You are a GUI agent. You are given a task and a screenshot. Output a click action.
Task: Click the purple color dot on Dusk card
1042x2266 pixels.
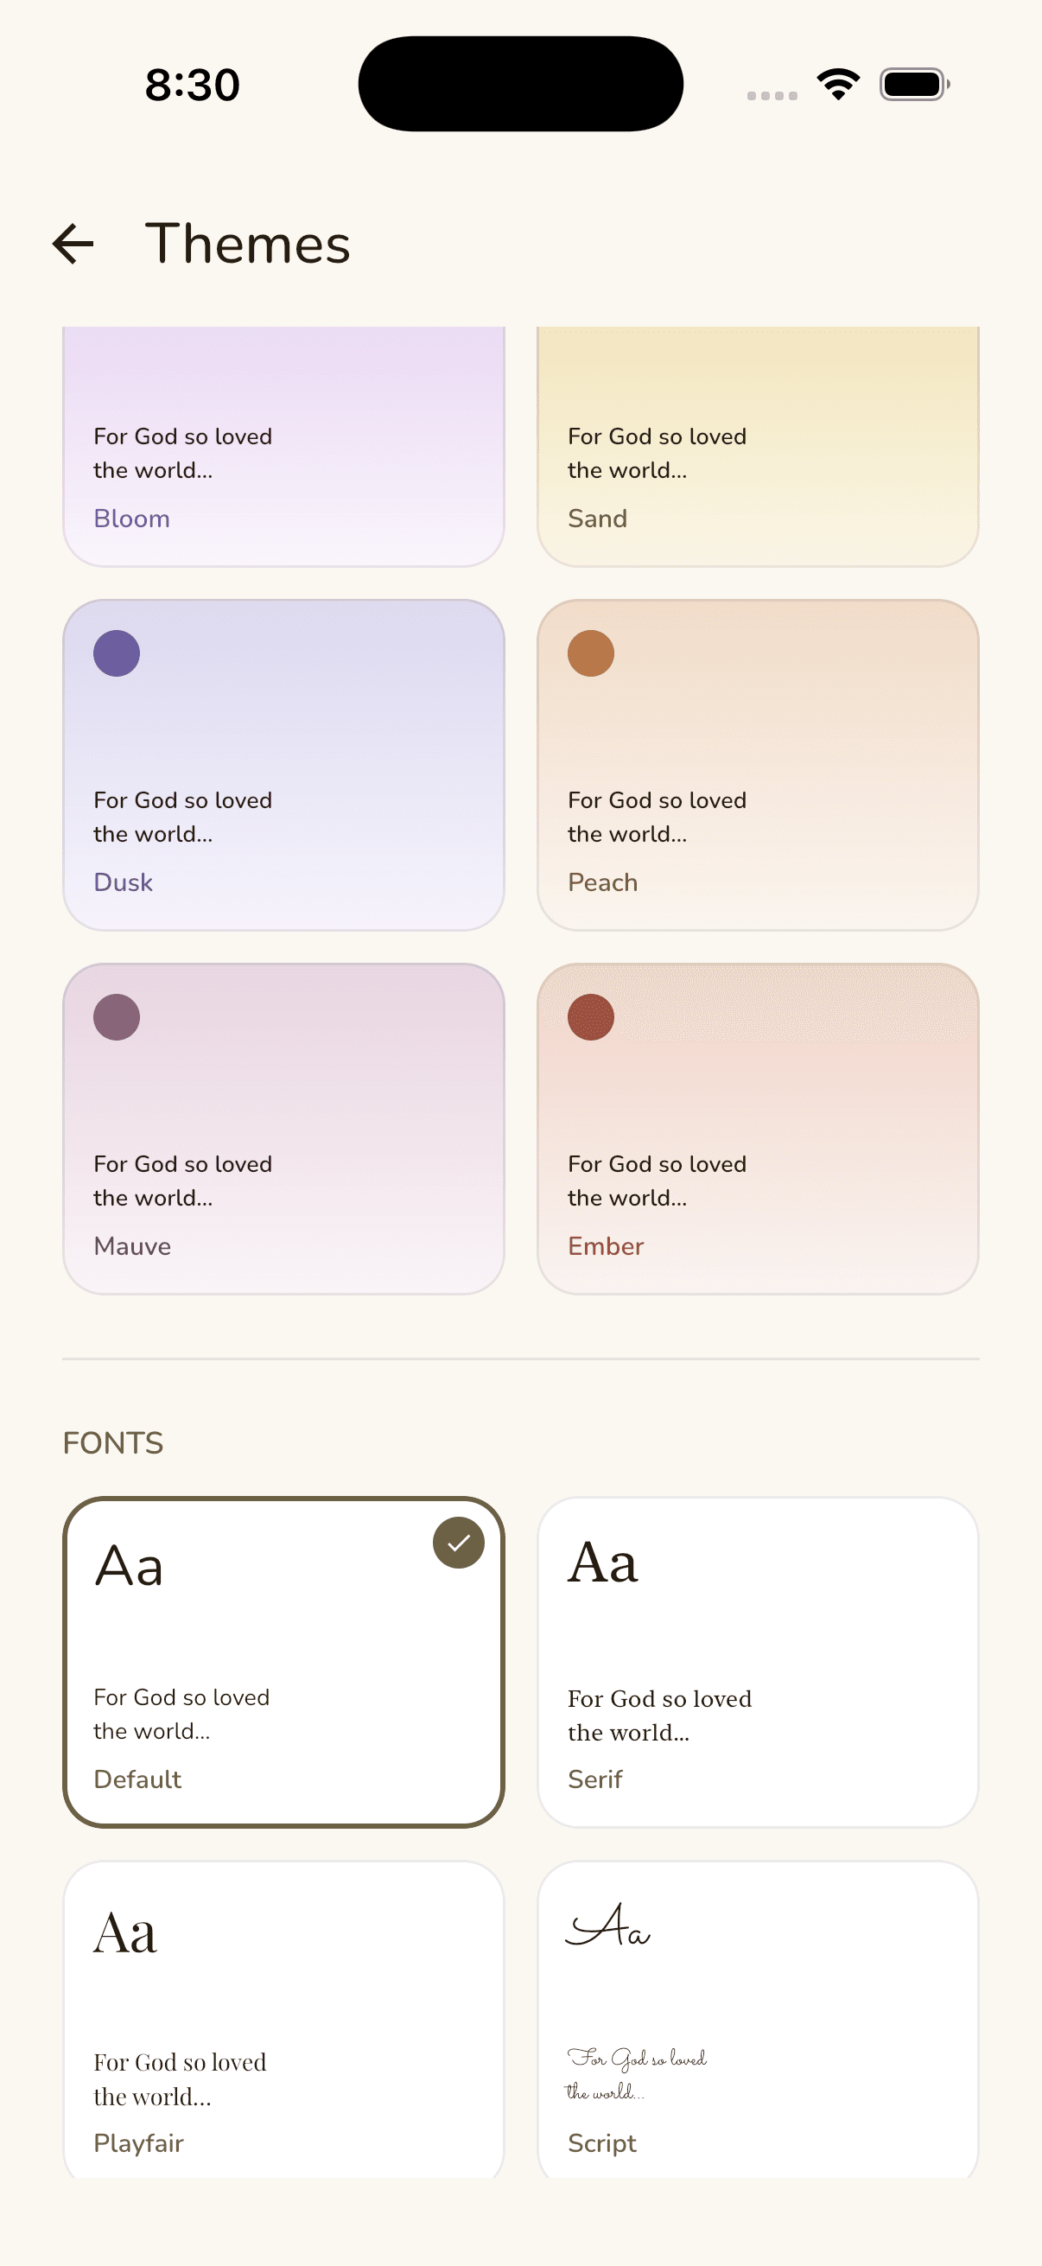[x=116, y=652]
